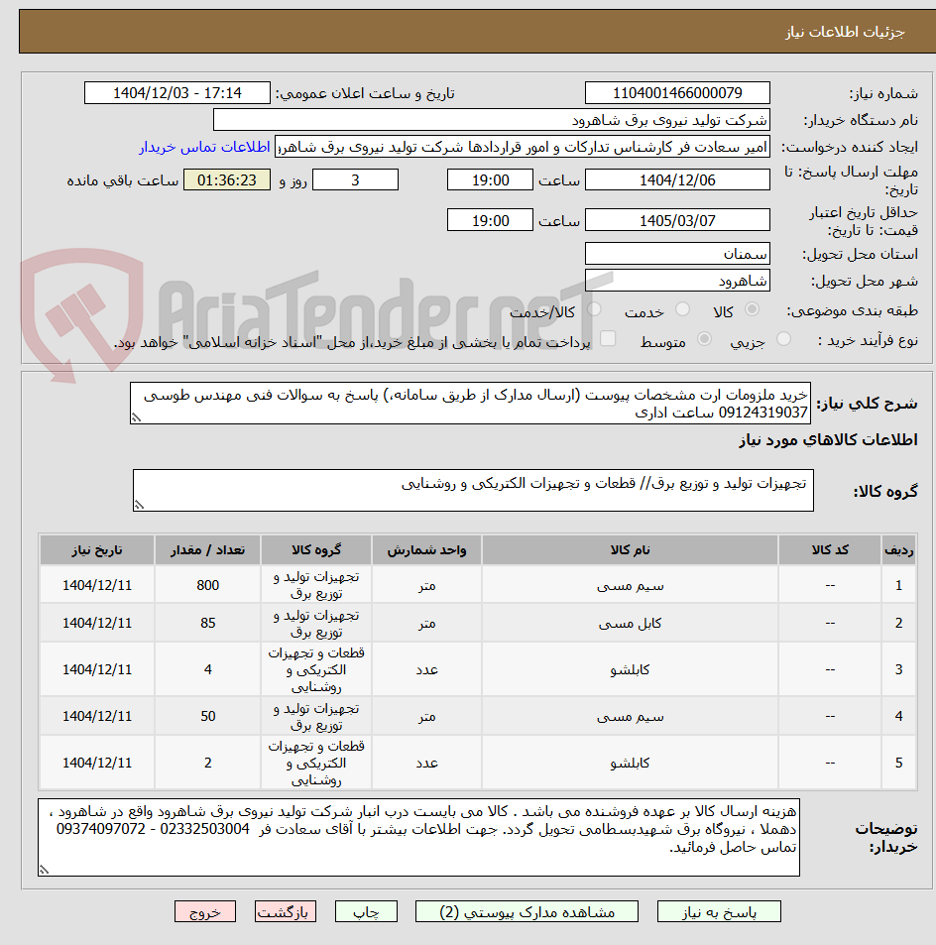The width and height of the screenshot is (936, 945).
Task: Click quantity 800 in row 1
Action: pos(207,585)
